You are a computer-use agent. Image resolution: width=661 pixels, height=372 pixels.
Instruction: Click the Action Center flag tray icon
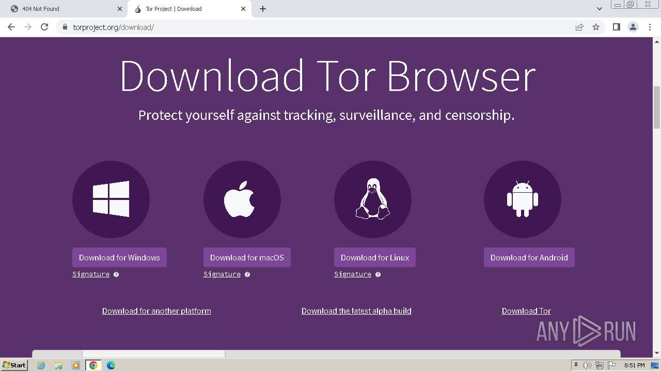[x=612, y=365]
